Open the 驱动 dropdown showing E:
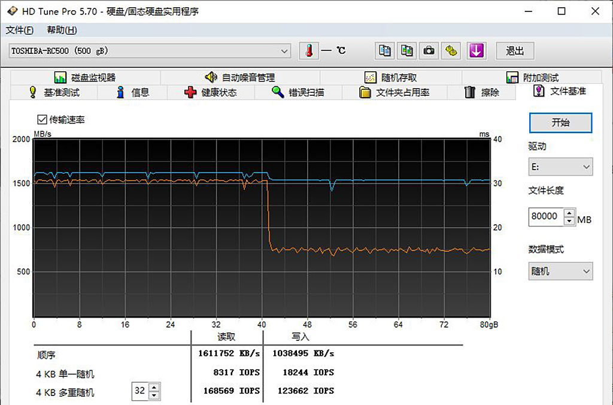 tap(560, 167)
